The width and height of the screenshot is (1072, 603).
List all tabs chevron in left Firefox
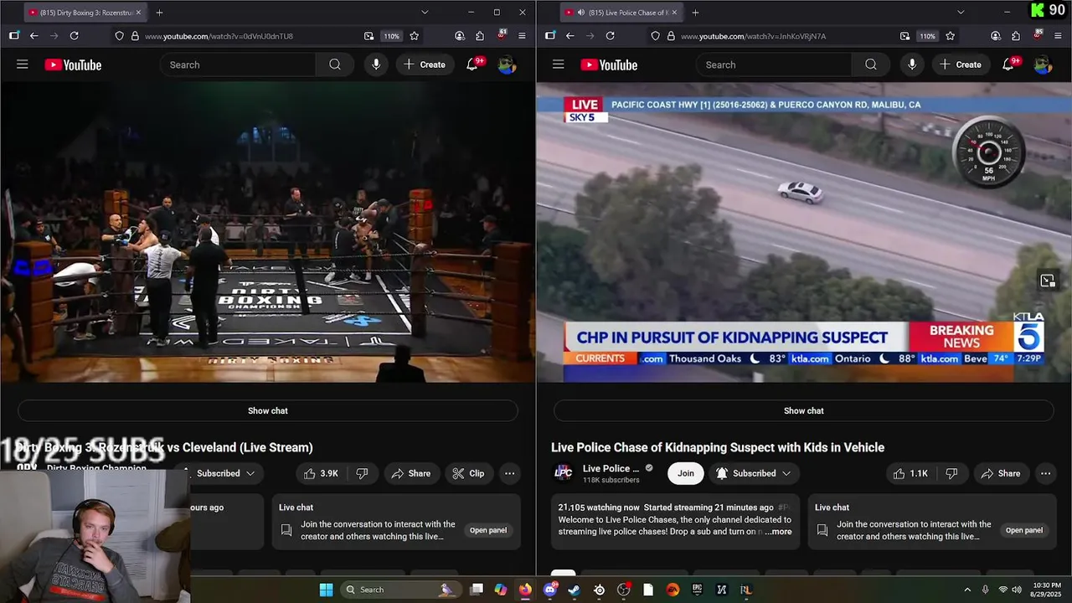click(x=425, y=13)
